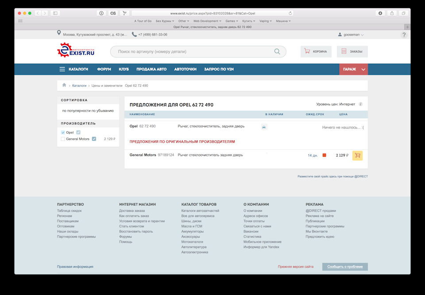Click the Y-shaped extension icon in toolbar
The height and width of the screenshot is (295, 425).
coord(125,13)
